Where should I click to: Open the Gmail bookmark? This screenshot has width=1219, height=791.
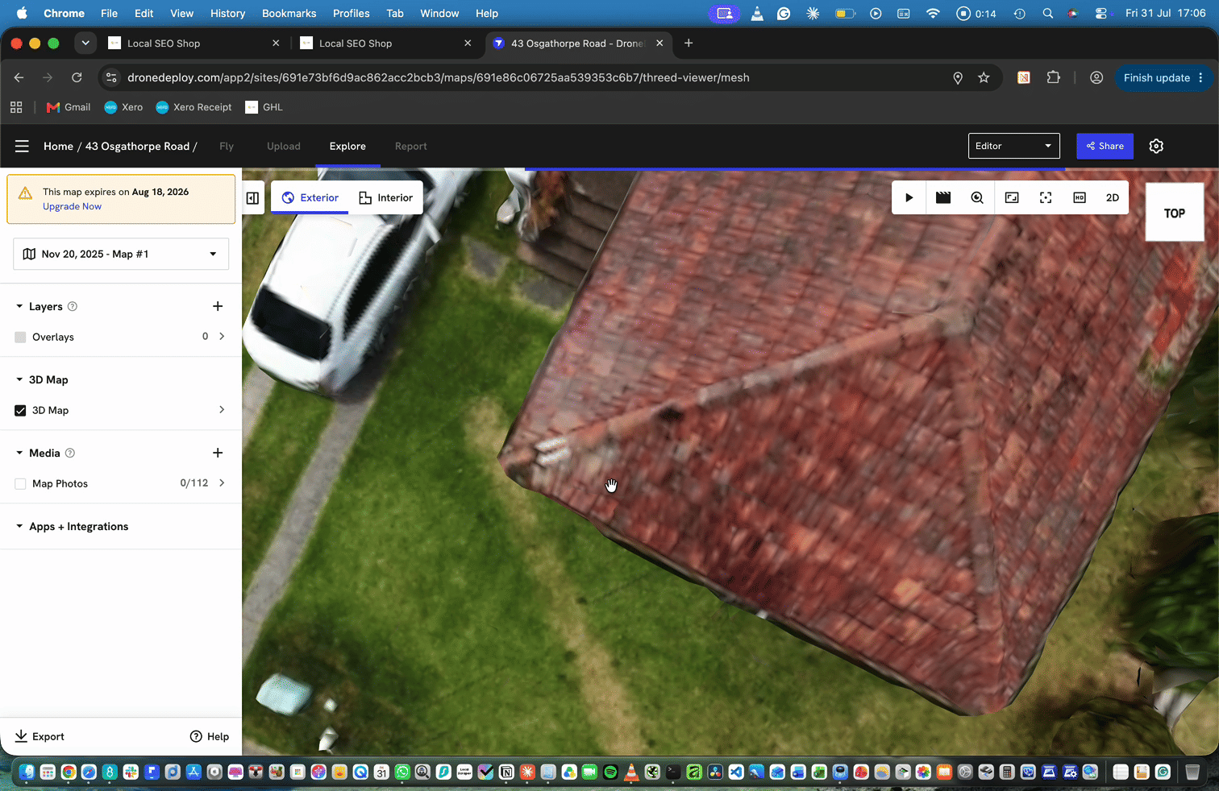pyautogui.click(x=69, y=107)
